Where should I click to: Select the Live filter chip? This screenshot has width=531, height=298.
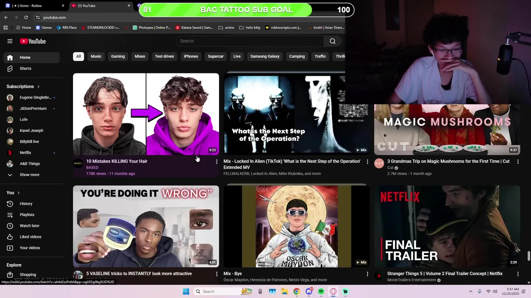click(237, 56)
